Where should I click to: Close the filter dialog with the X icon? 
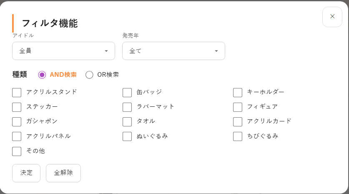[332, 17]
